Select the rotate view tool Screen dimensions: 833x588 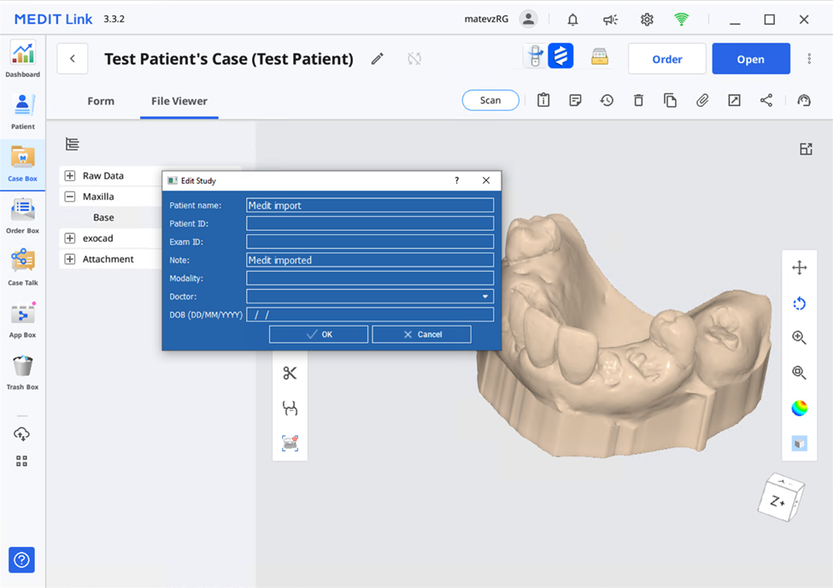pos(799,303)
